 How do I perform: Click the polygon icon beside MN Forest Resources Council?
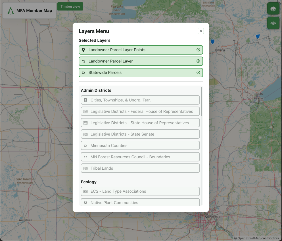[85, 157]
